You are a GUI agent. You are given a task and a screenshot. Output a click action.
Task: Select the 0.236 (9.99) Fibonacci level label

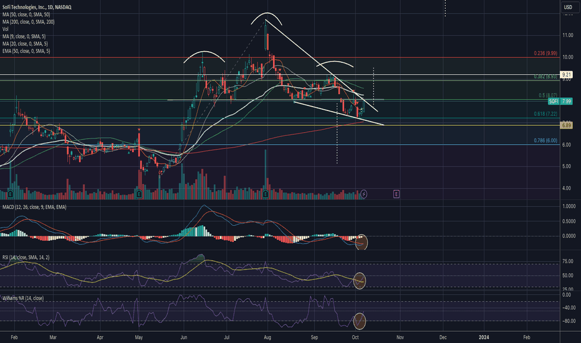click(545, 54)
